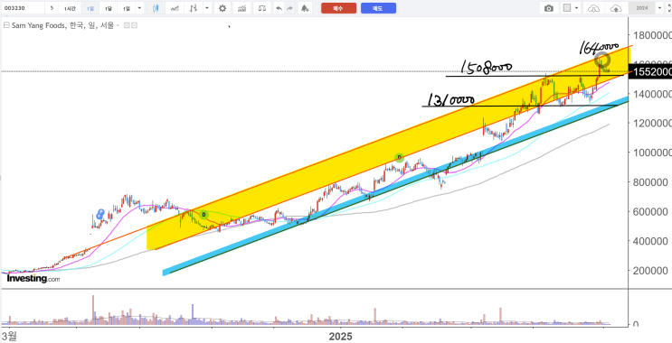Expand the chart style dropdown arrow
672x343 pixels.
207,8
